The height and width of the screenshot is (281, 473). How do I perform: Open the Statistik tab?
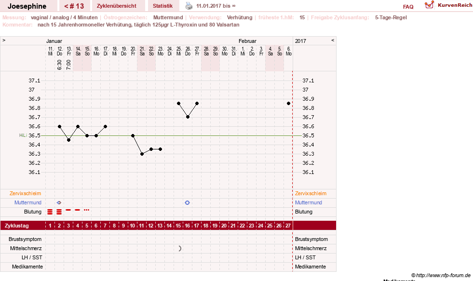(162, 6)
